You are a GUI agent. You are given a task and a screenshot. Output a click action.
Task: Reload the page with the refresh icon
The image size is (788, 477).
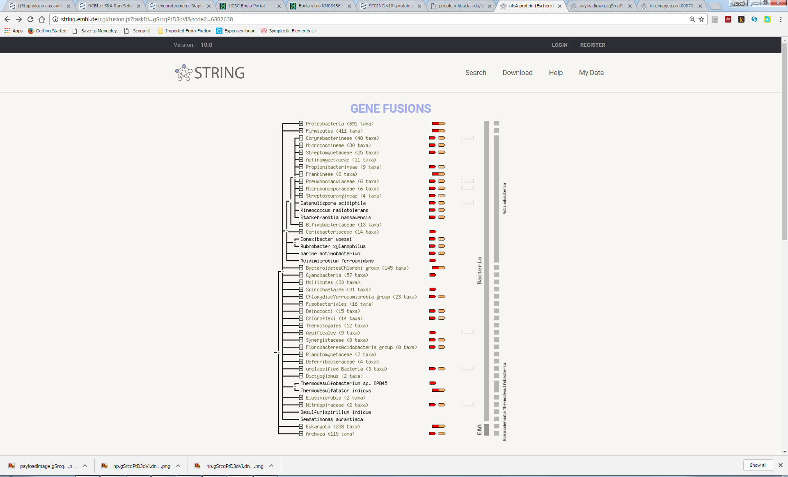pos(30,19)
